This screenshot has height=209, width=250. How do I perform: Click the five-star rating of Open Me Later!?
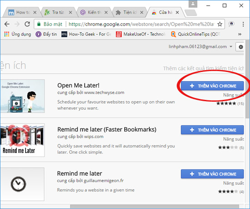(226, 104)
